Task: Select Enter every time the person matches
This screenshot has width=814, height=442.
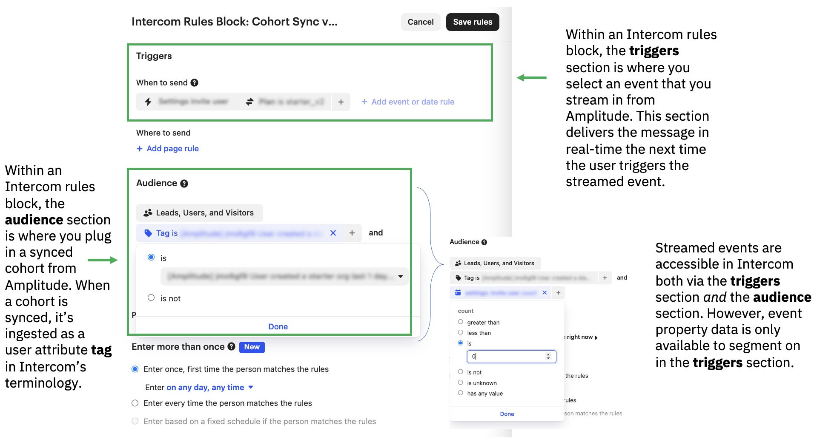Action: 135,403
